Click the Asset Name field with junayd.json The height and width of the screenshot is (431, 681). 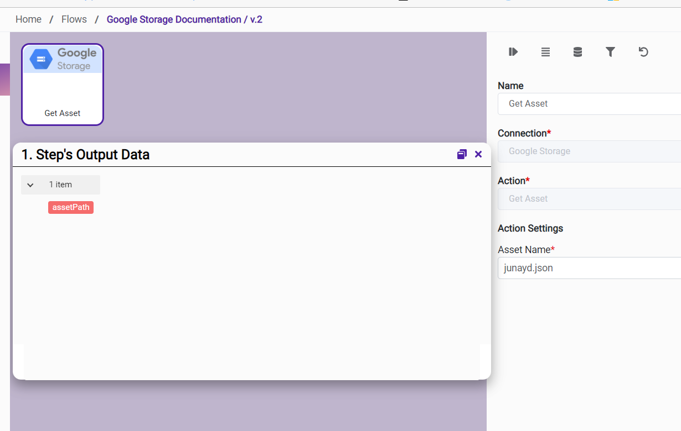(589, 269)
